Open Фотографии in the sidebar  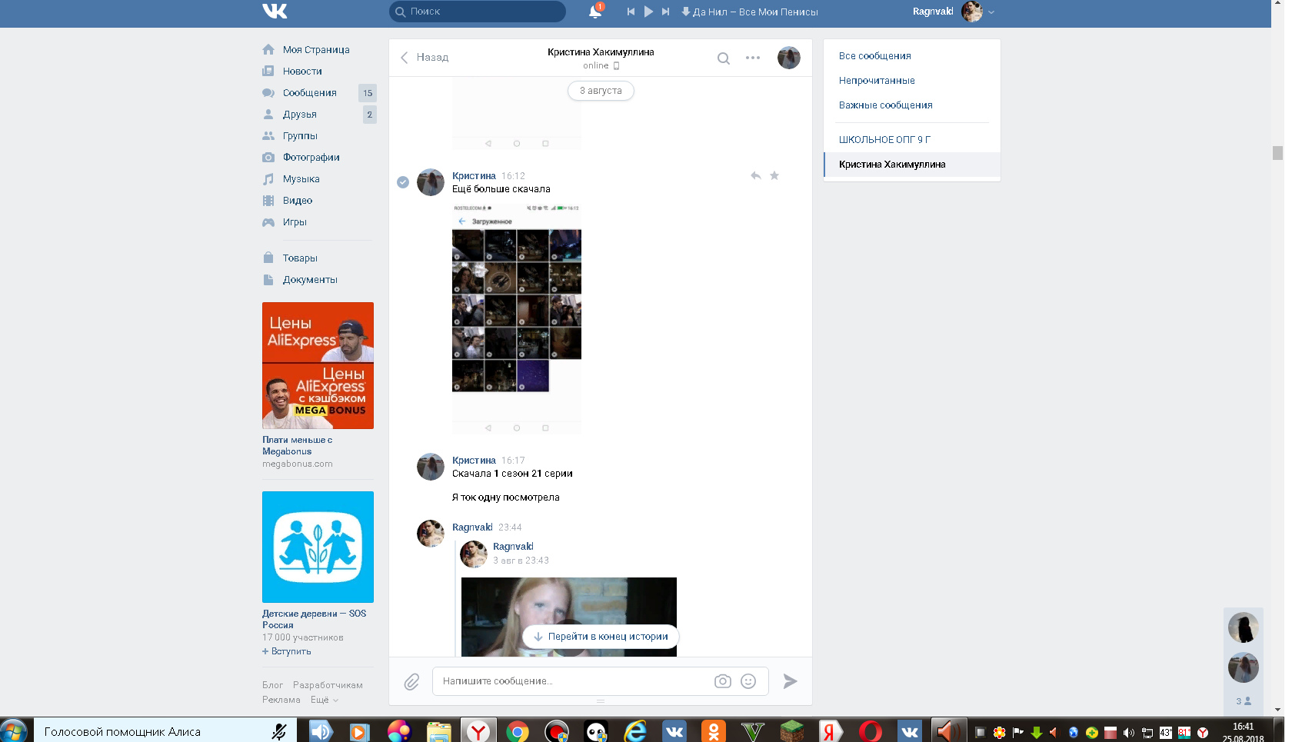pyautogui.click(x=311, y=157)
